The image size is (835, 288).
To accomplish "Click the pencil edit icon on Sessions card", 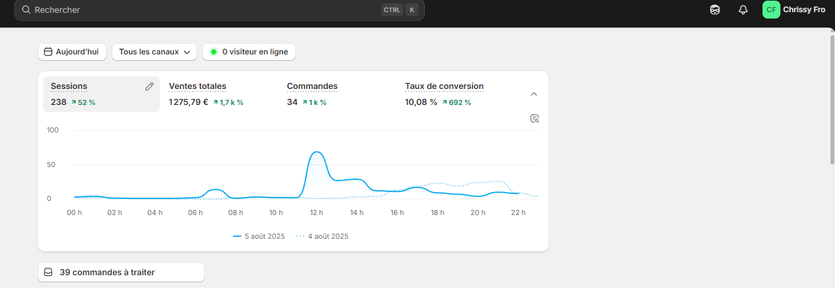I will [150, 86].
